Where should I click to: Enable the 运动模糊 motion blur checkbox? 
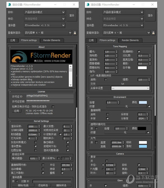tap(43, 169)
